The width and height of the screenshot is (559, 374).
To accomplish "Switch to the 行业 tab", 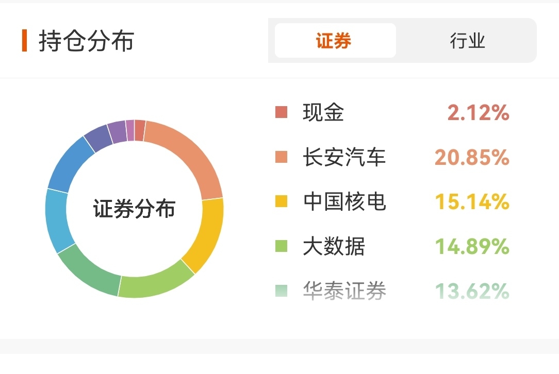I will (x=467, y=40).
